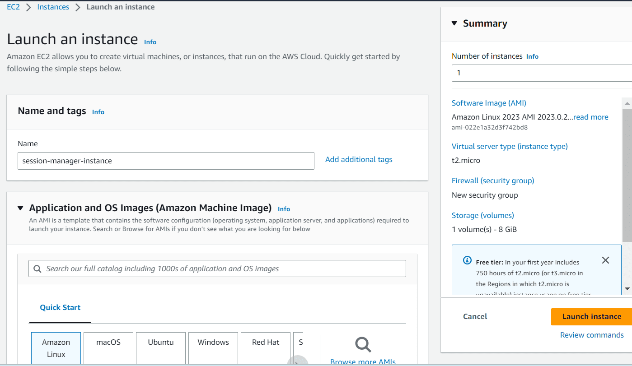Open EC2 breadcrumb link

click(14, 7)
